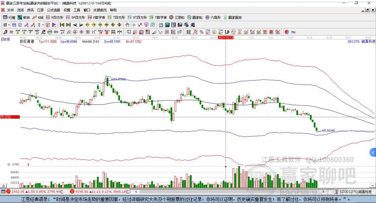376x203 pixels.
Task: Open the P数字表 number table
Action: [97, 18]
